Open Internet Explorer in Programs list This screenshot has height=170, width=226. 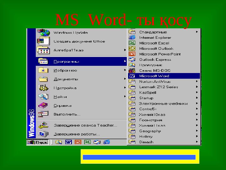pos(164,37)
